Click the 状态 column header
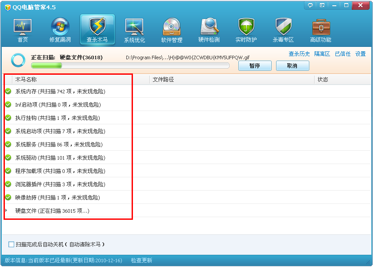The width and height of the screenshot is (374, 268). point(323,80)
